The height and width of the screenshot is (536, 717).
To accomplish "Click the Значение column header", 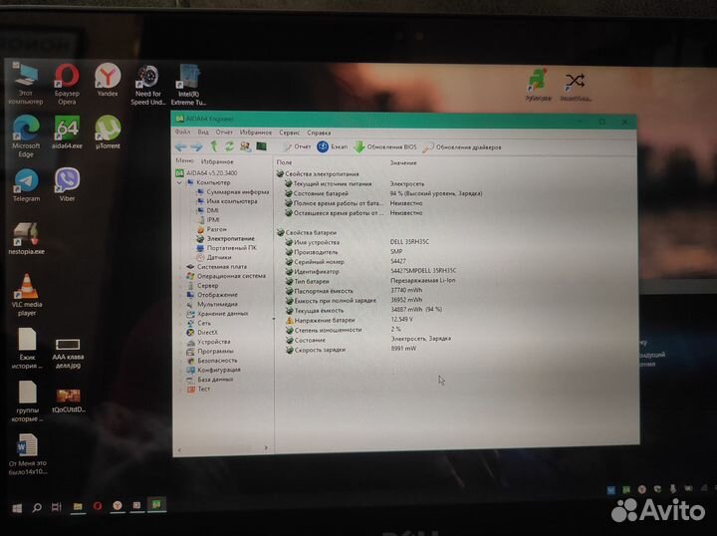I will (403, 162).
